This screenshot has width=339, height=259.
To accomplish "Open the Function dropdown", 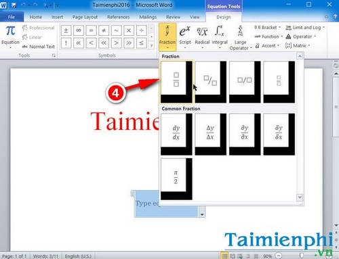I will (268, 37).
